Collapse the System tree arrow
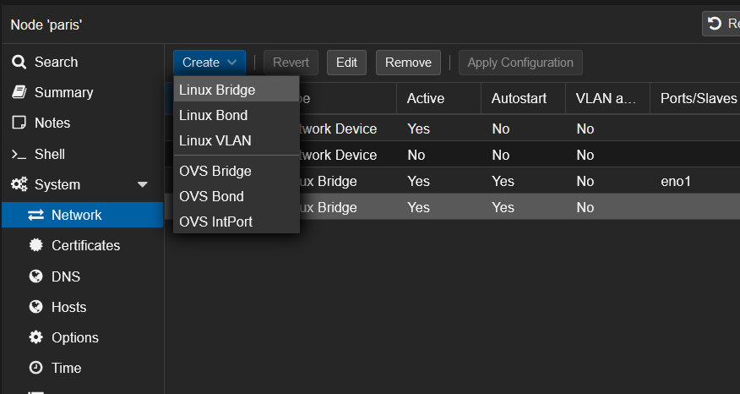 tap(143, 184)
